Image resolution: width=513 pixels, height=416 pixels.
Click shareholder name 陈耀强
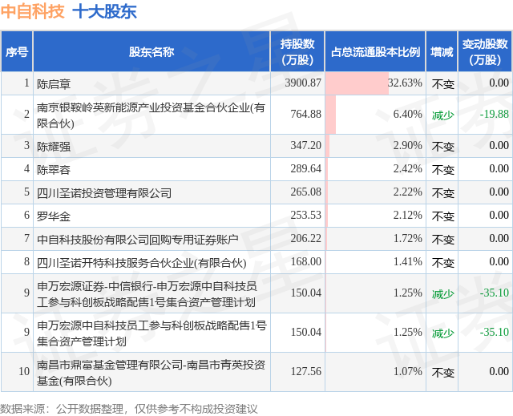54,146
